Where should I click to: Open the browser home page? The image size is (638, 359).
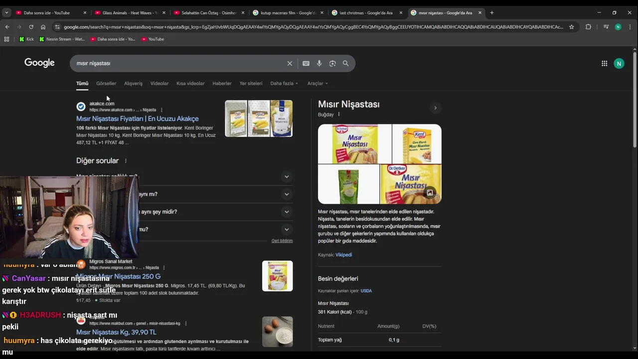coord(43,27)
